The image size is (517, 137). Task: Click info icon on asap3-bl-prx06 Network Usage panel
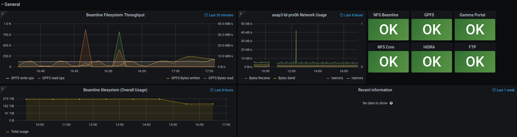(x=240, y=14)
